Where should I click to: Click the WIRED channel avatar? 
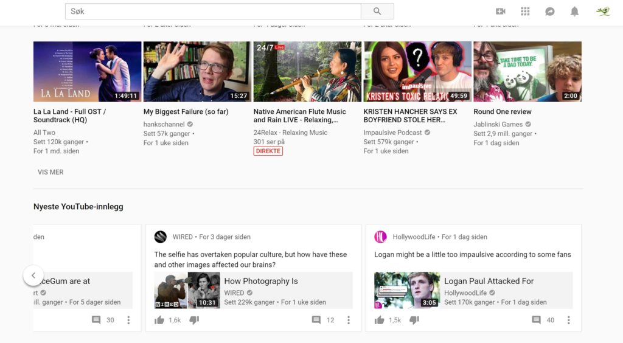(x=161, y=237)
